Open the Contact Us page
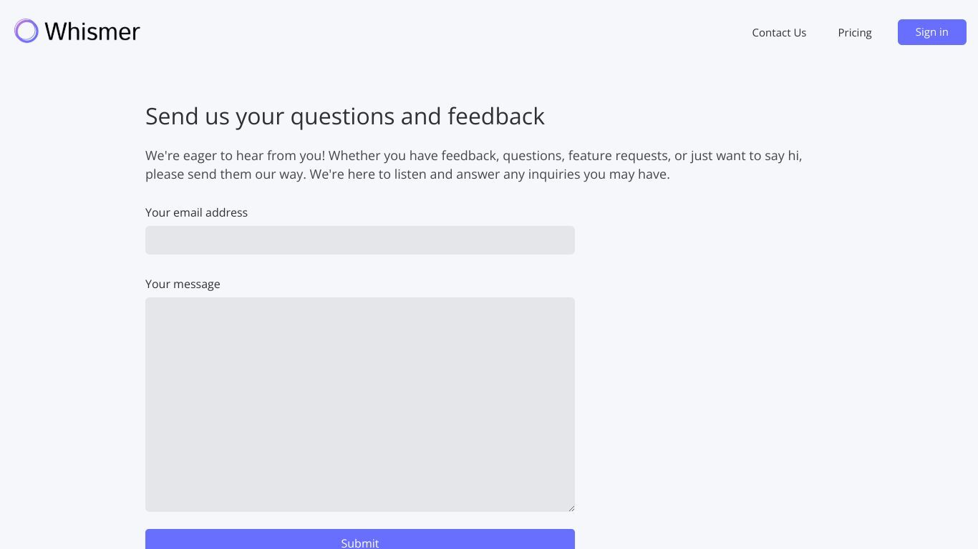978x549 pixels. pos(779,32)
